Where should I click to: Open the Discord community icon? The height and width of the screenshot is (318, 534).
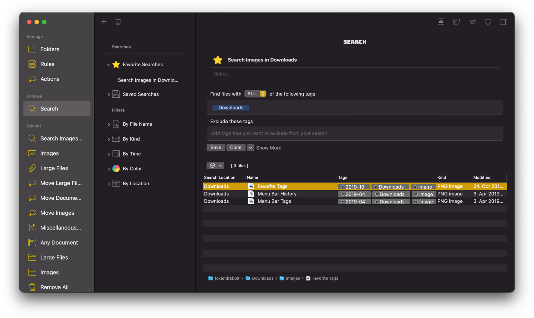pyautogui.click(x=441, y=22)
